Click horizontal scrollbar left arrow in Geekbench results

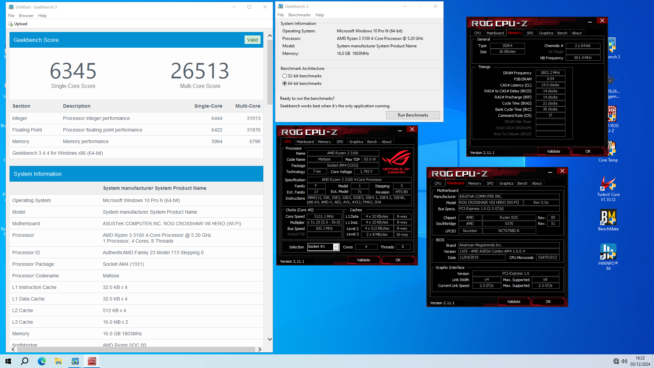(x=13, y=349)
